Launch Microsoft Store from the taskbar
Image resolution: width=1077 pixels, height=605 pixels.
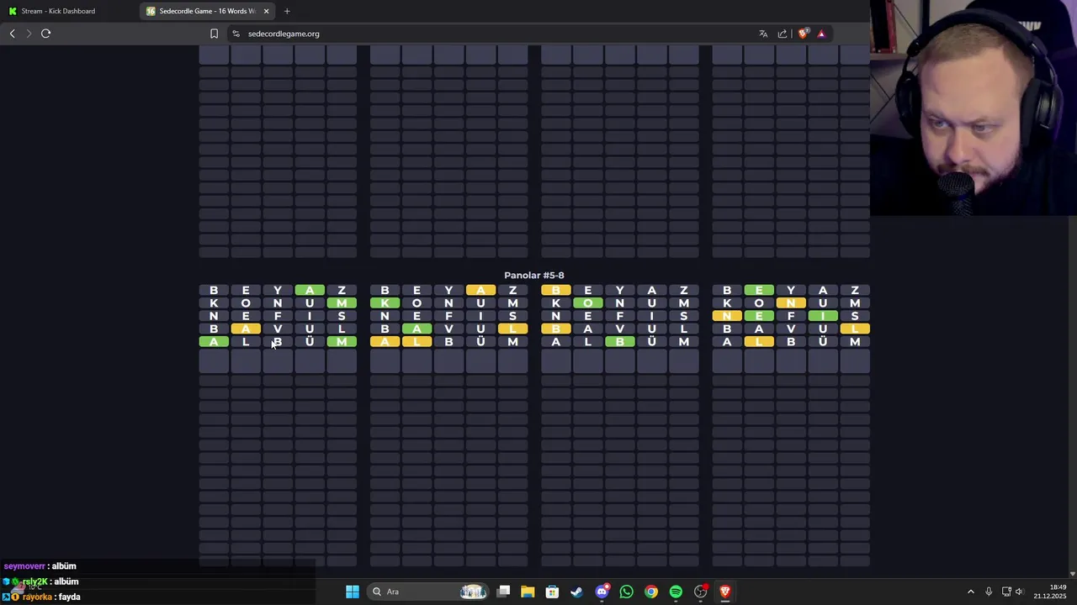coord(552,592)
